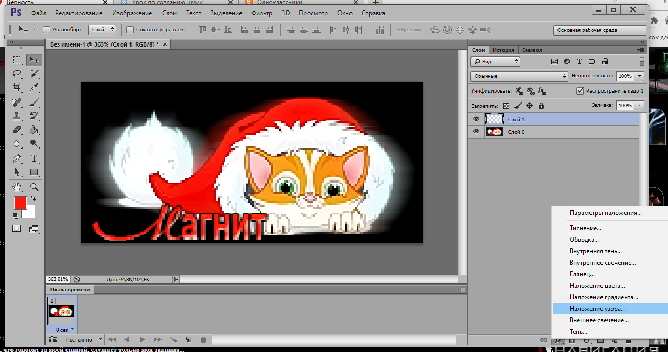Image resolution: width=668 pixels, height=352 pixels.
Task: Toggle Quick Mask mode
Action: 17,229
